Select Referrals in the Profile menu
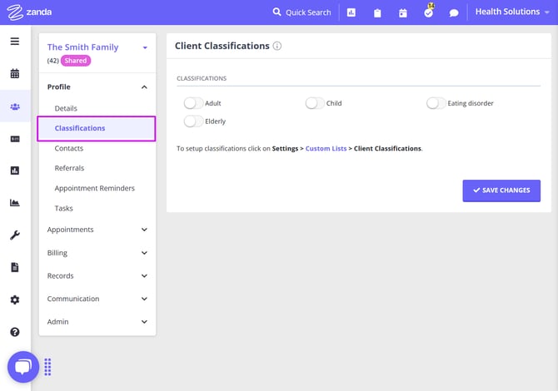Screen dimensions: 558x391 69,168
